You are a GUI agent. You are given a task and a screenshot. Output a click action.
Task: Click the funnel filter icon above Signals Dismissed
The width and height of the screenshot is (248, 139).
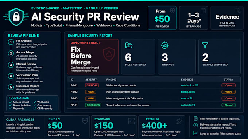click(205, 45)
